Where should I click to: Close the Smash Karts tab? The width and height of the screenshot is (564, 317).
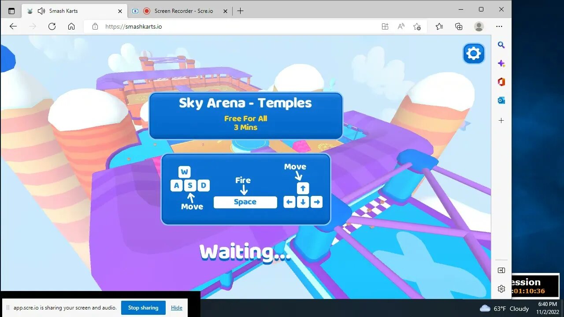click(120, 11)
